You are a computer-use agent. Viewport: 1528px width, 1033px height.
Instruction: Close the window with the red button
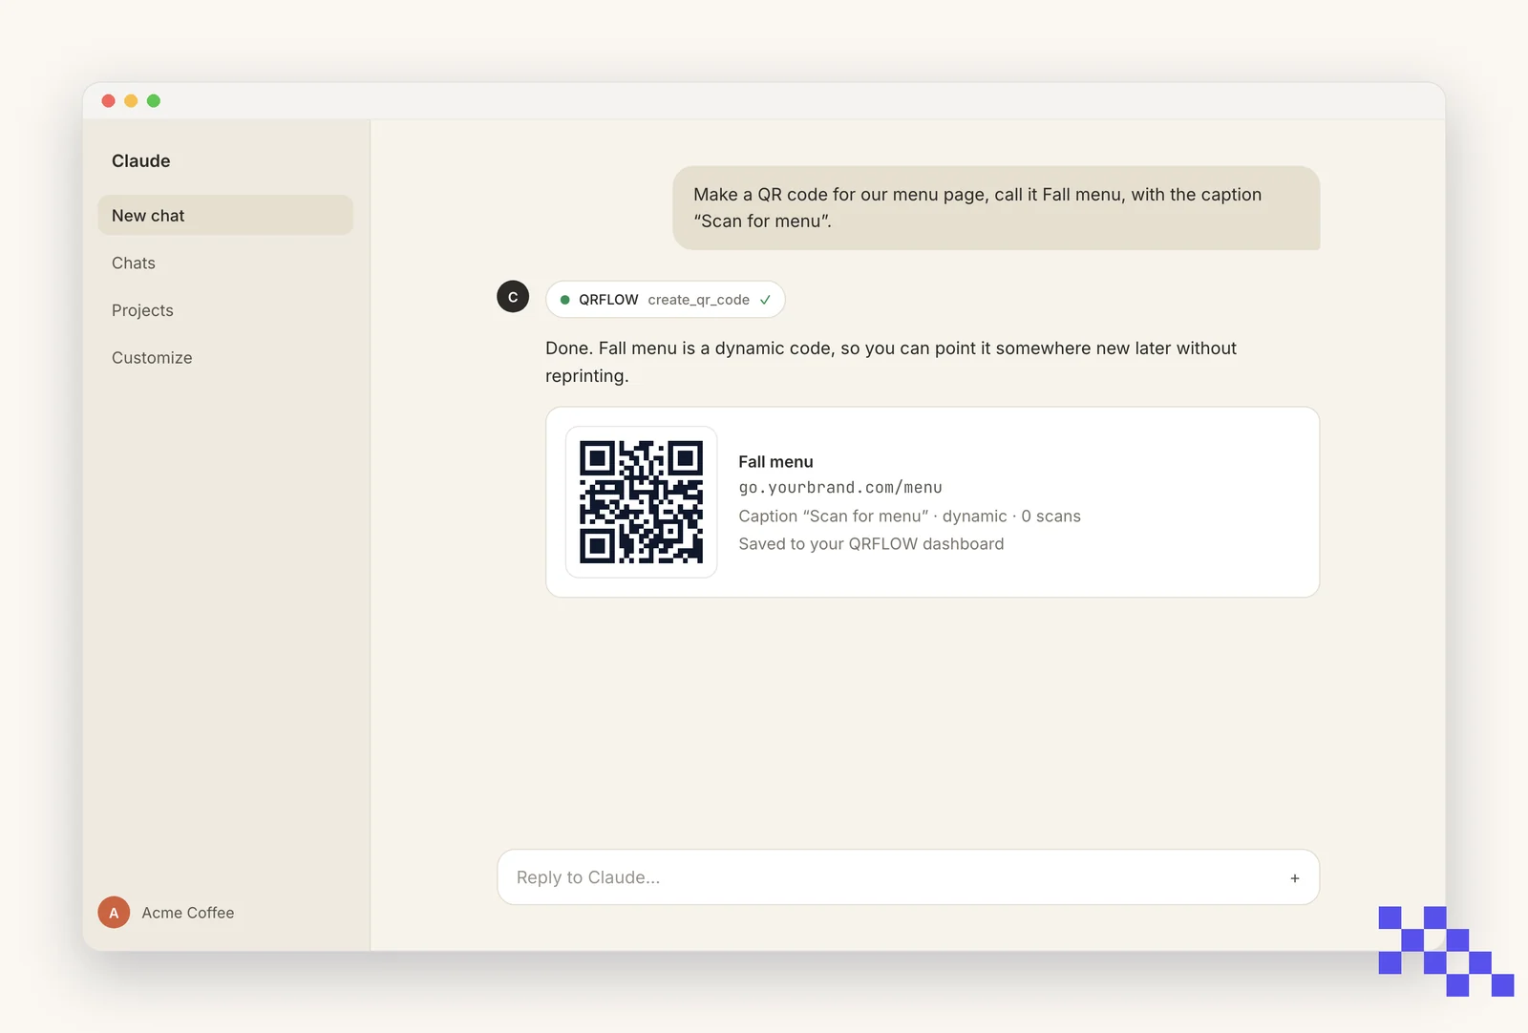109,101
